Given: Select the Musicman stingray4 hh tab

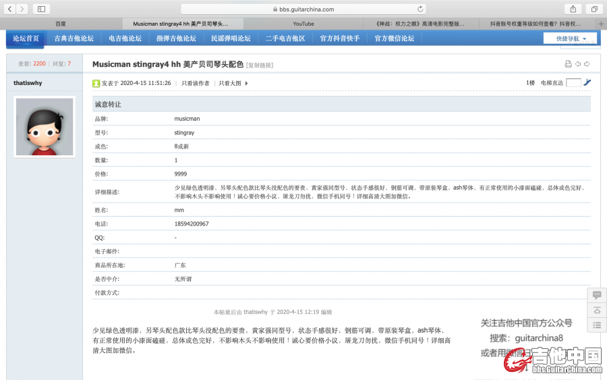Looking at the screenshot, I should tap(183, 24).
